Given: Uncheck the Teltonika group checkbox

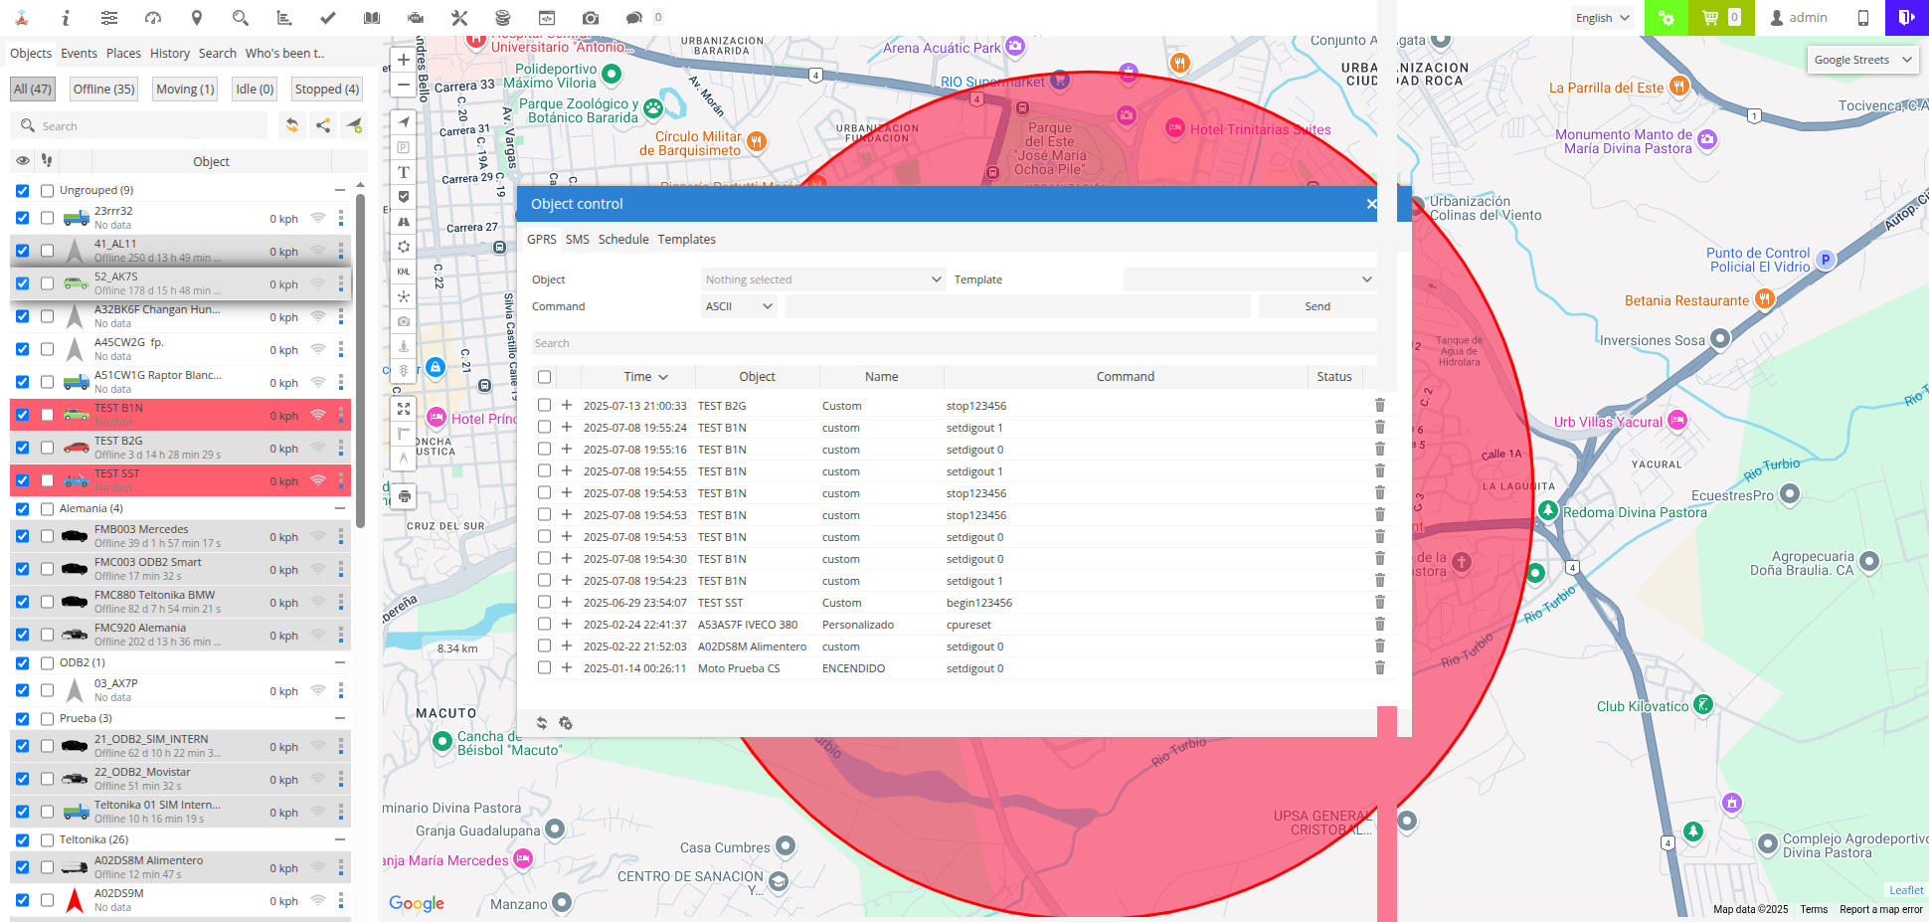Looking at the screenshot, I should [23, 839].
